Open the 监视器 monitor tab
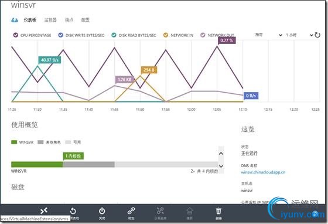Viewport: 328px width, 224px height. 50,20
